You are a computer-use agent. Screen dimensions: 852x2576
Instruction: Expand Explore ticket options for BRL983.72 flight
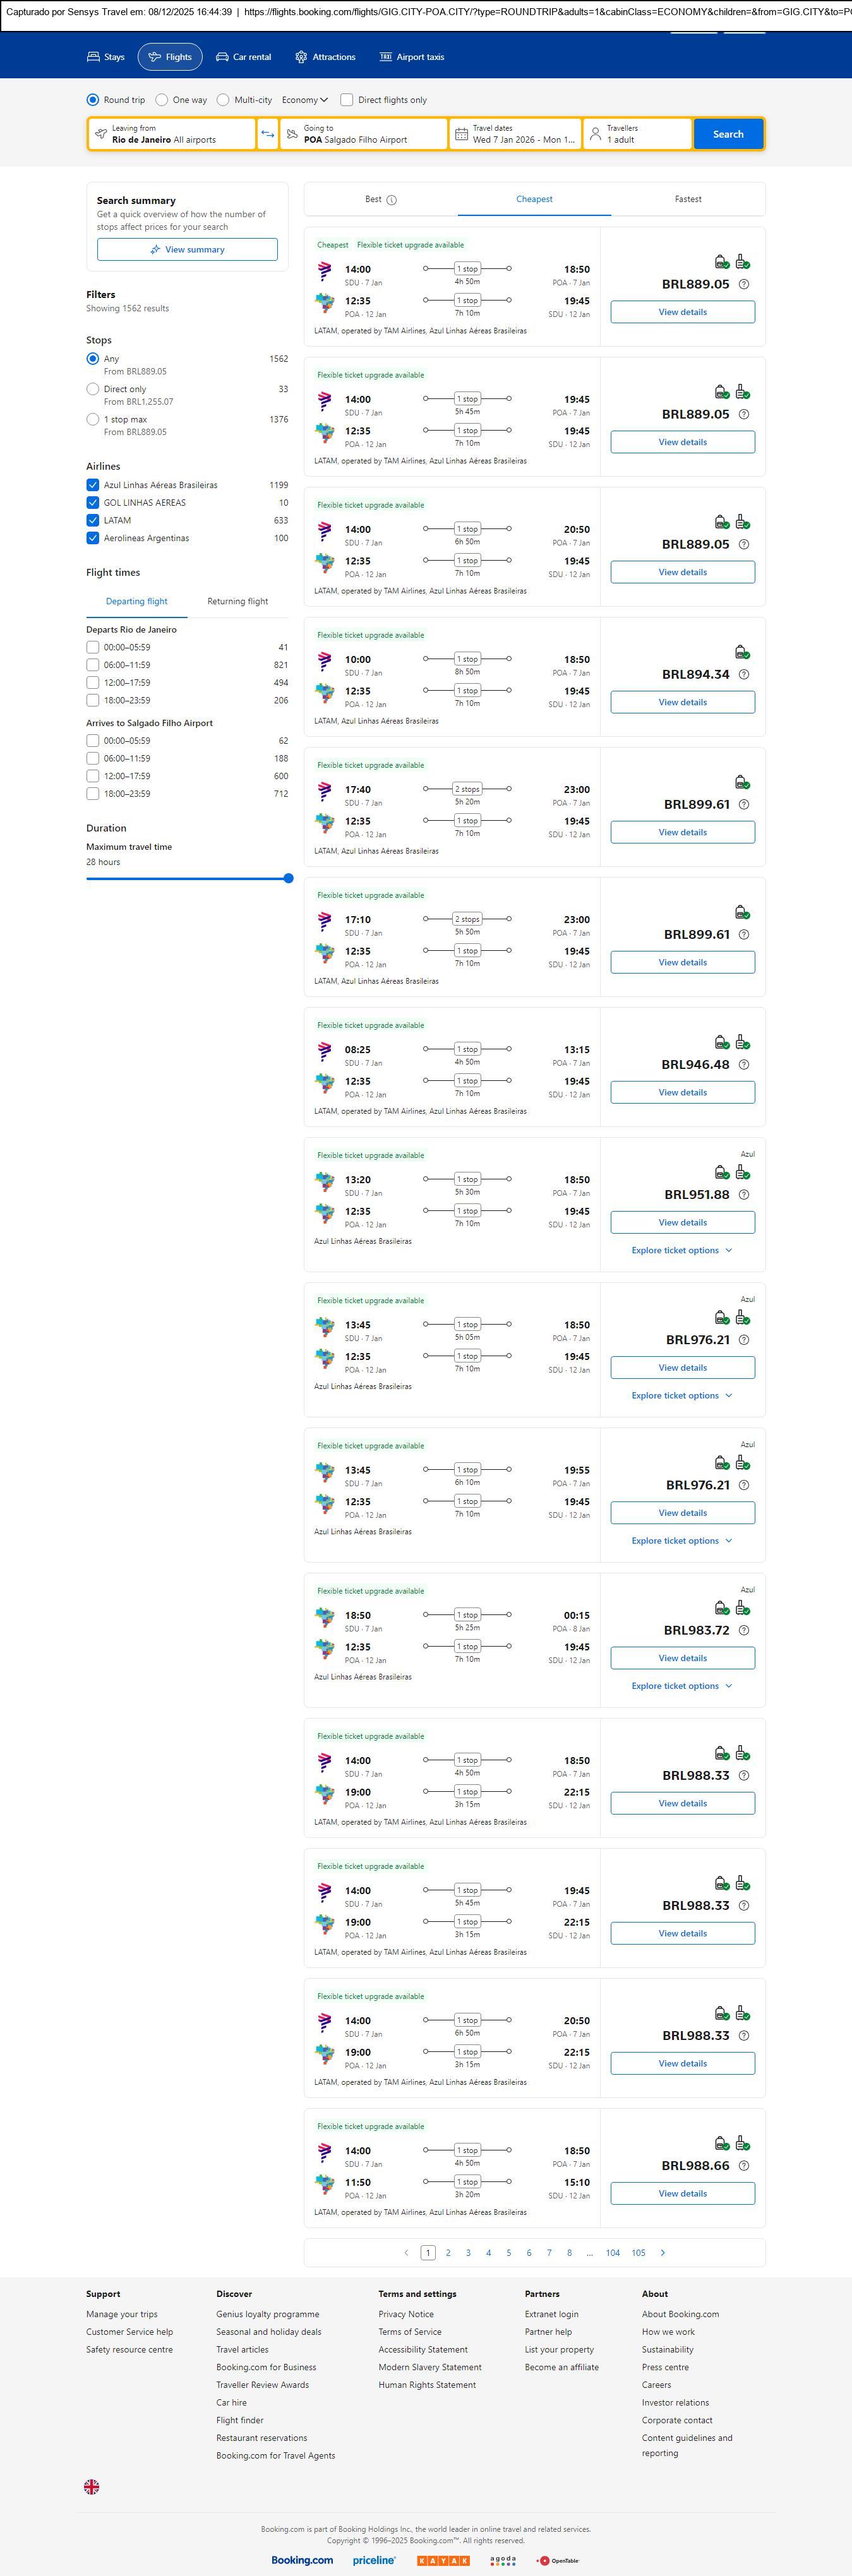(681, 1686)
